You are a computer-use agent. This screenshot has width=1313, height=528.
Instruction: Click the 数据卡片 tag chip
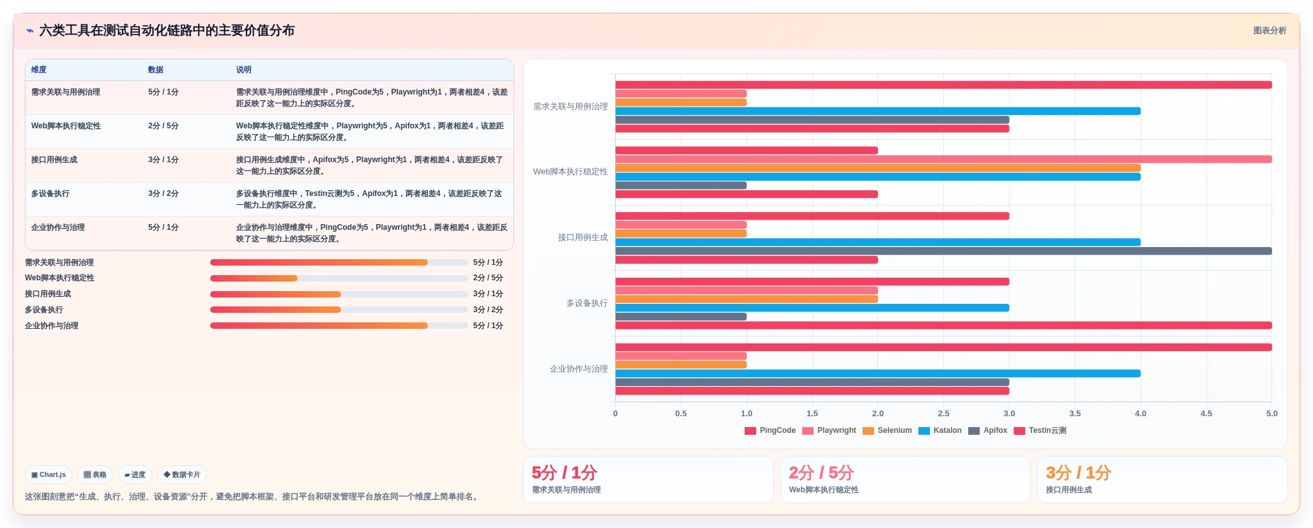pyautogui.click(x=182, y=475)
